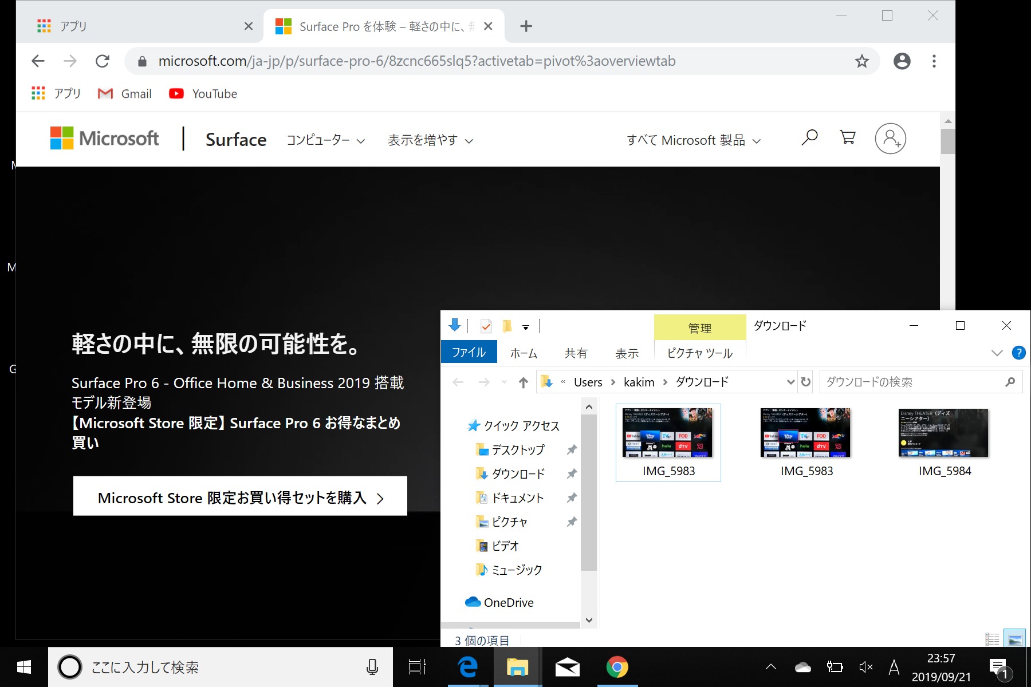Open Explorer help question mark
The height and width of the screenshot is (687, 1031).
click(1018, 353)
